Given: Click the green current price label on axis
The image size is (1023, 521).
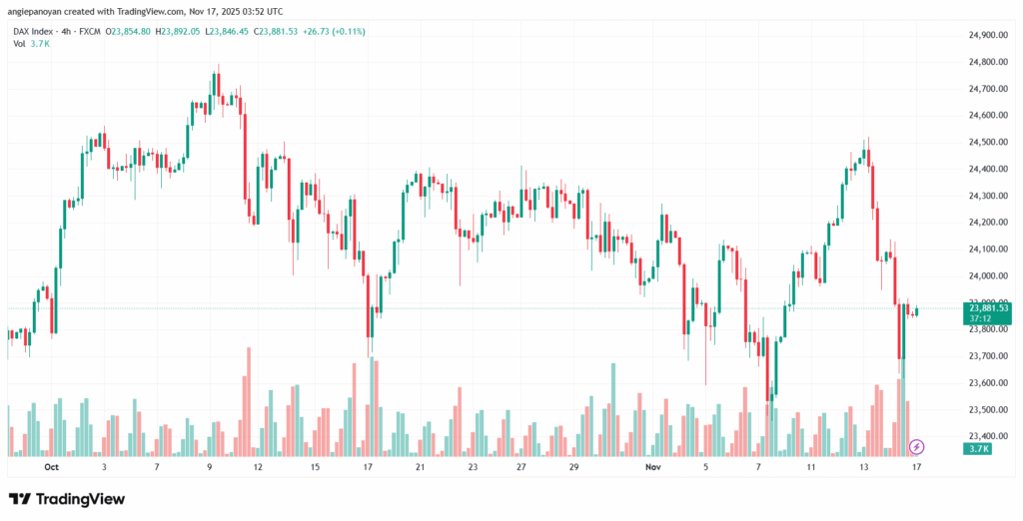Looking at the screenshot, I should pyautogui.click(x=987, y=312).
